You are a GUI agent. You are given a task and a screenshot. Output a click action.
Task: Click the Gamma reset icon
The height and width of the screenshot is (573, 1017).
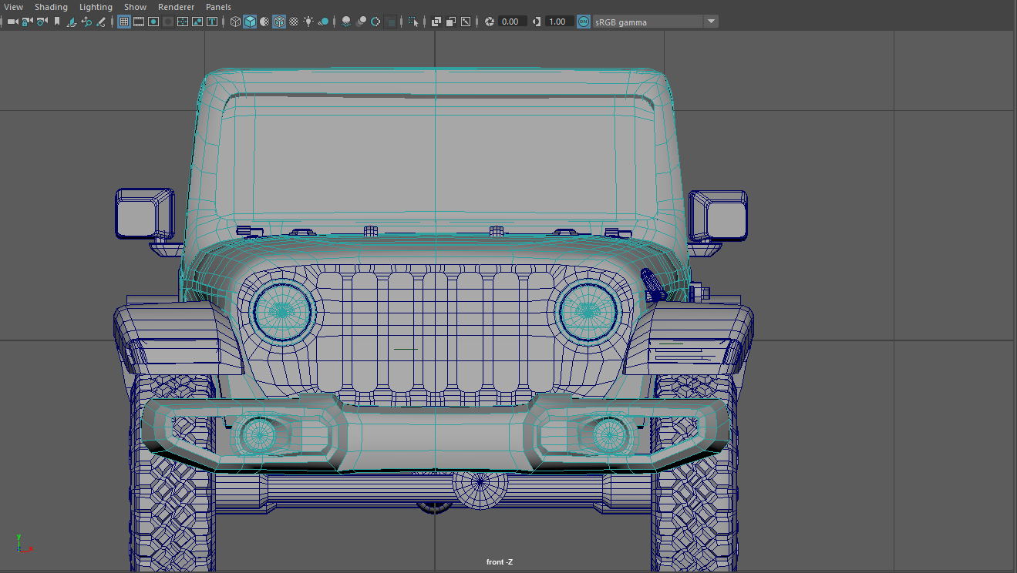pos(537,22)
